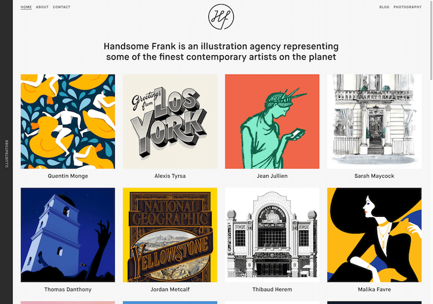Click the Alexis Tyrsa artist name
The height and width of the screenshot is (304, 433).
pos(170,176)
